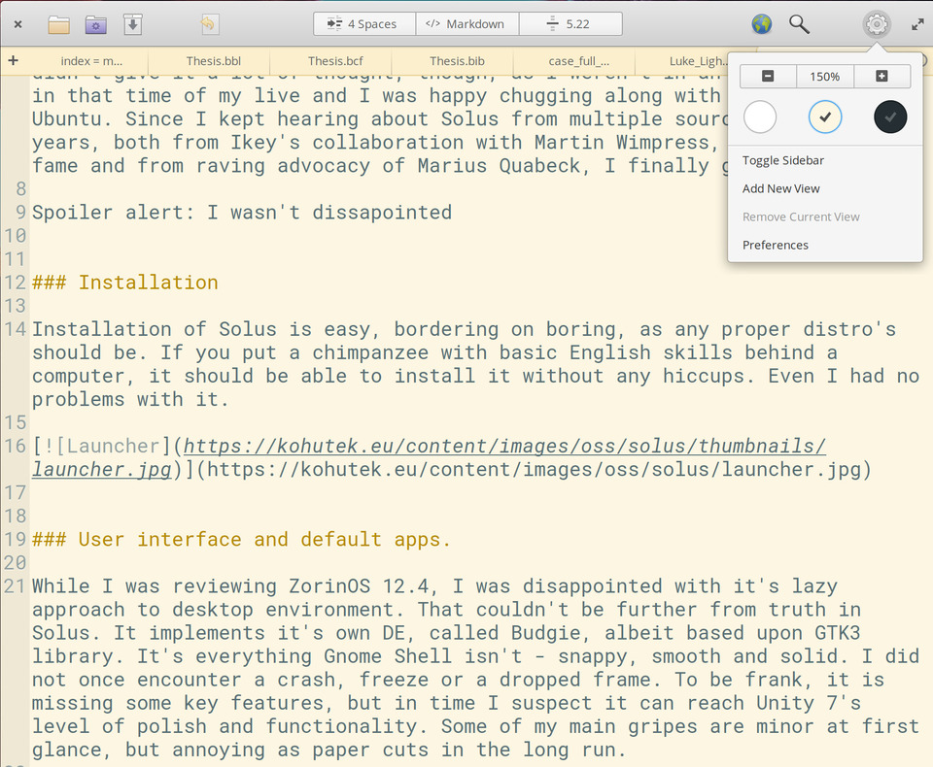Screen dimensions: 933x767
Task: Decrease zoom with the minus button
Action: [768, 76]
